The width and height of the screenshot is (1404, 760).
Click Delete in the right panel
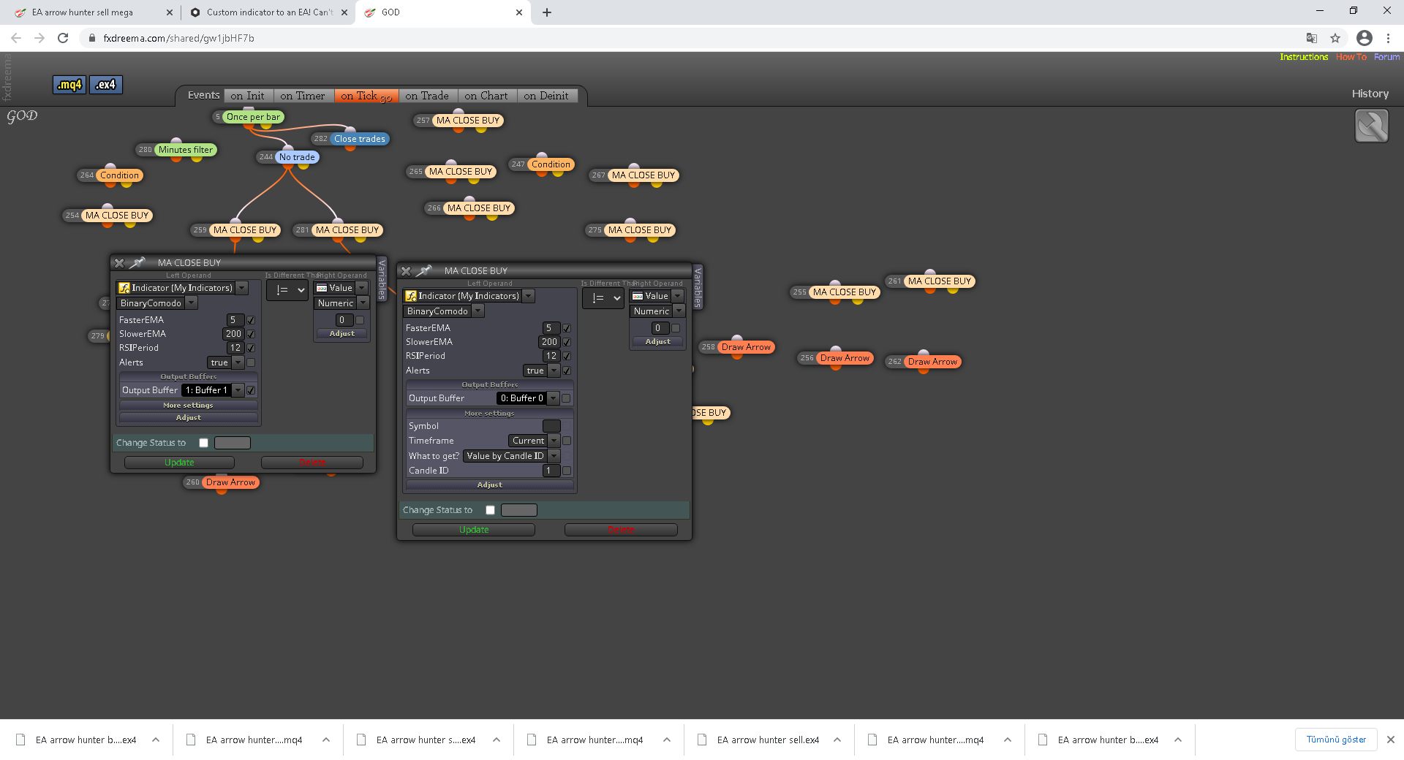click(621, 530)
